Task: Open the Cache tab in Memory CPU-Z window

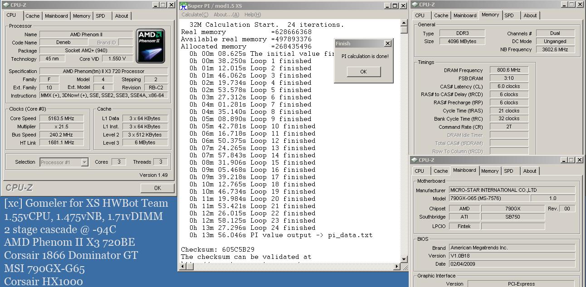Action: [x=441, y=15]
